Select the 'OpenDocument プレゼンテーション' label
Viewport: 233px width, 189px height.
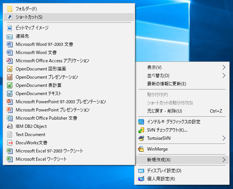pyautogui.click(x=47, y=77)
